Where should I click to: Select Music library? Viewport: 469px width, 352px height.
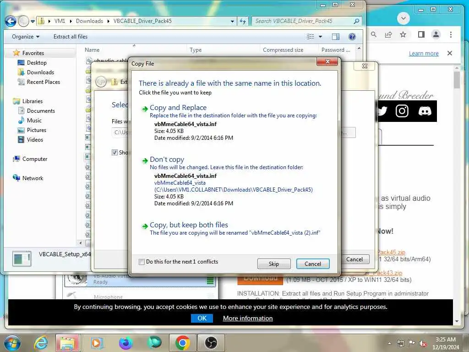coord(34,121)
